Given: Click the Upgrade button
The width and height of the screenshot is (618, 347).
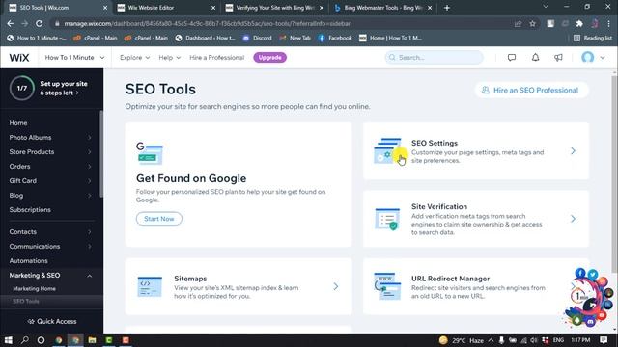Looking at the screenshot, I should [x=269, y=58].
